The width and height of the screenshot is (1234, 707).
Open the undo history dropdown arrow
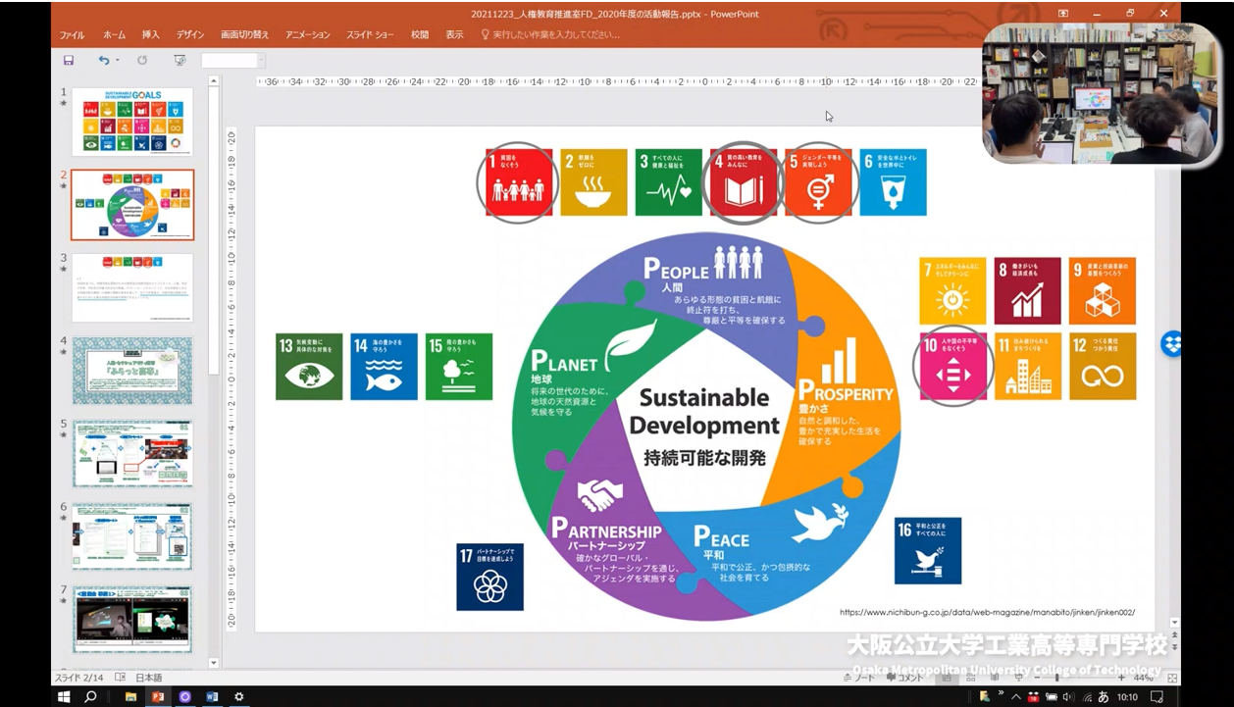pos(116,61)
